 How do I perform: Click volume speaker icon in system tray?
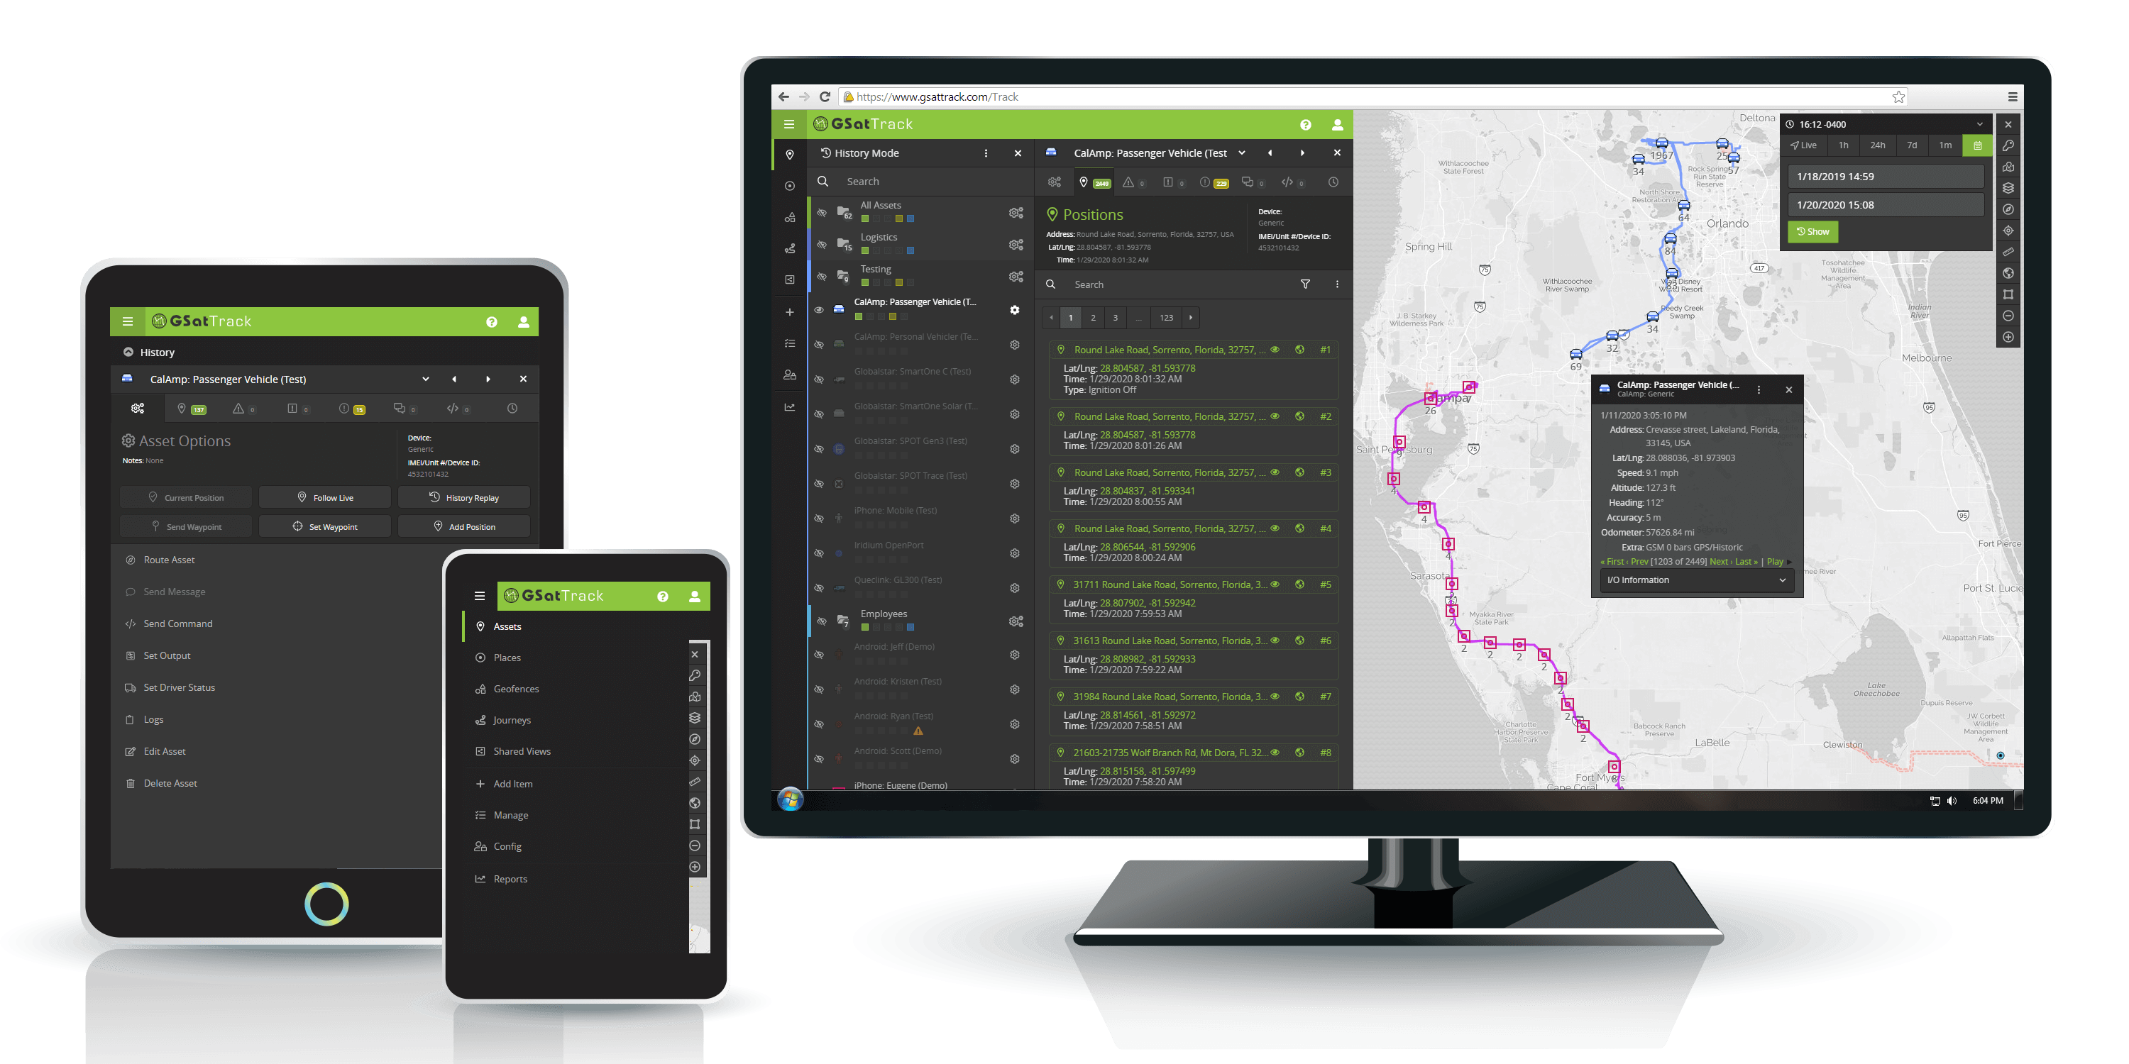click(x=1952, y=800)
